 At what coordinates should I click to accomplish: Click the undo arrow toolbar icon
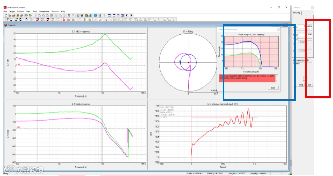pyautogui.click(x=104, y=15)
